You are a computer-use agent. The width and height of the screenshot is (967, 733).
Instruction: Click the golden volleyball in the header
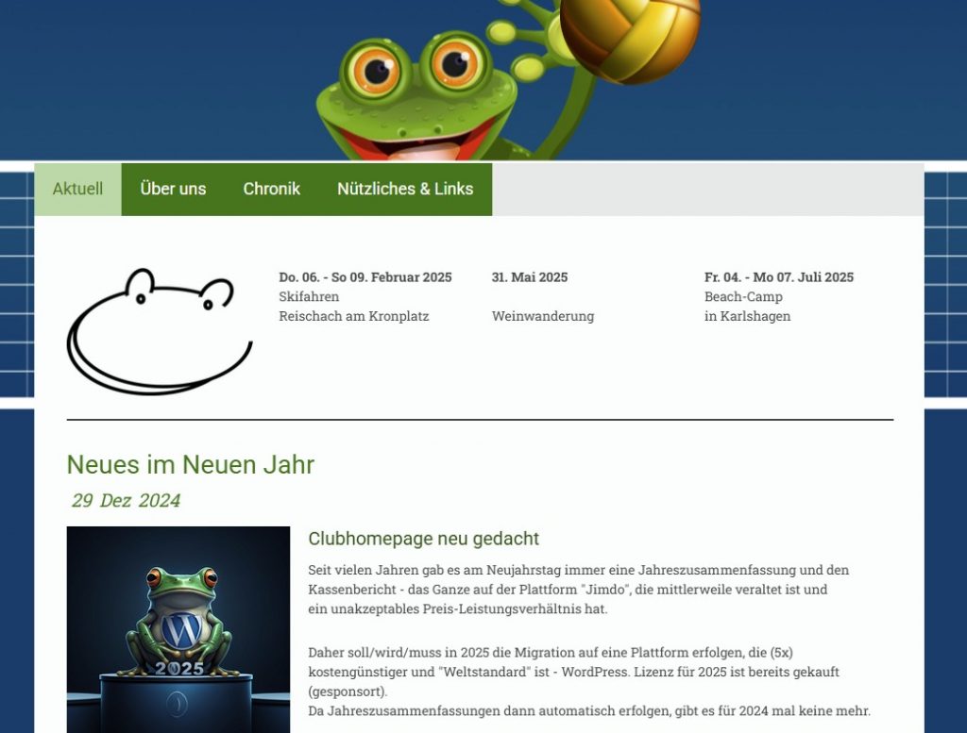[x=630, y=38]
